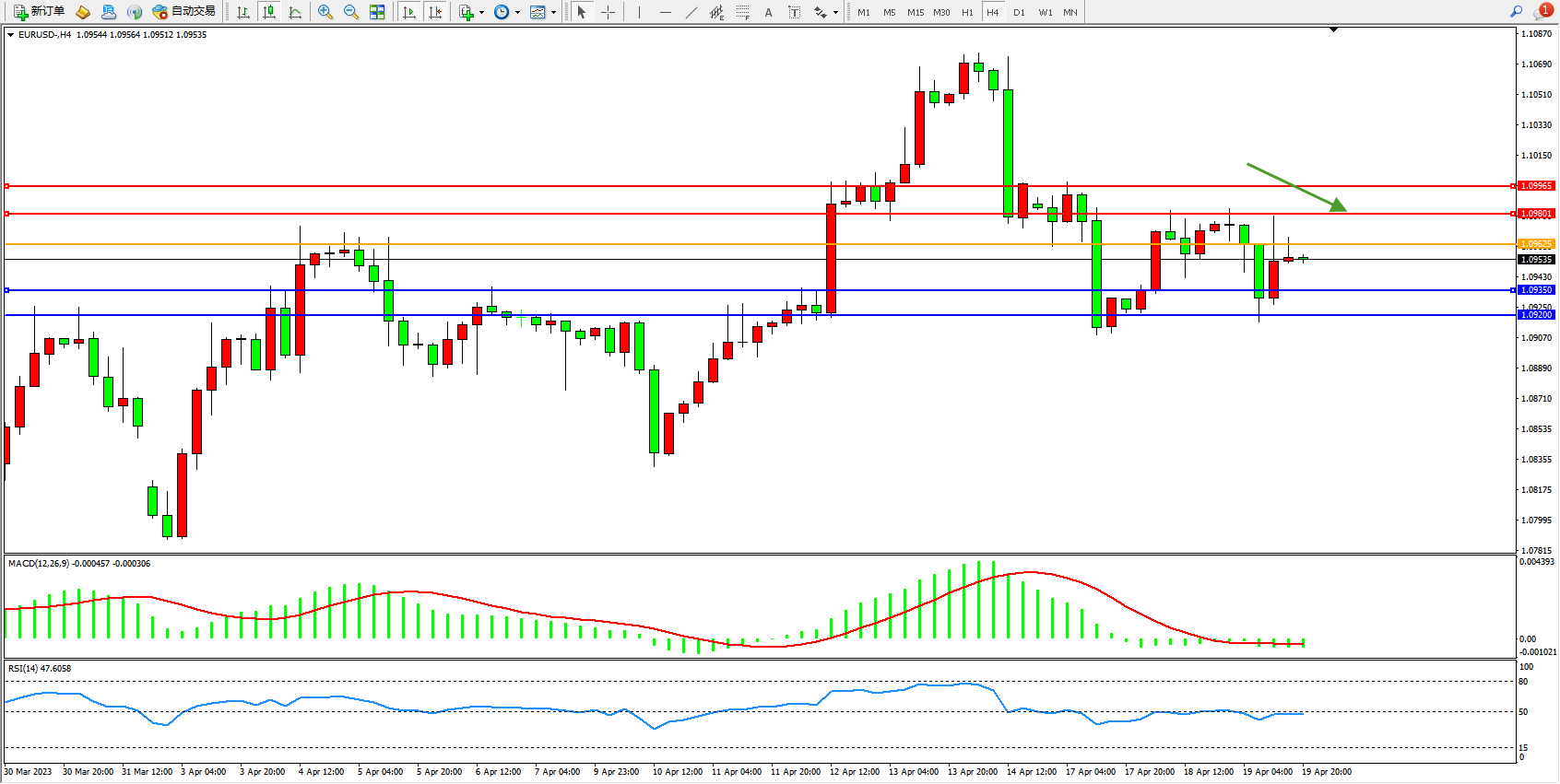Select the text label tool (A)

[x=768, y=12]
